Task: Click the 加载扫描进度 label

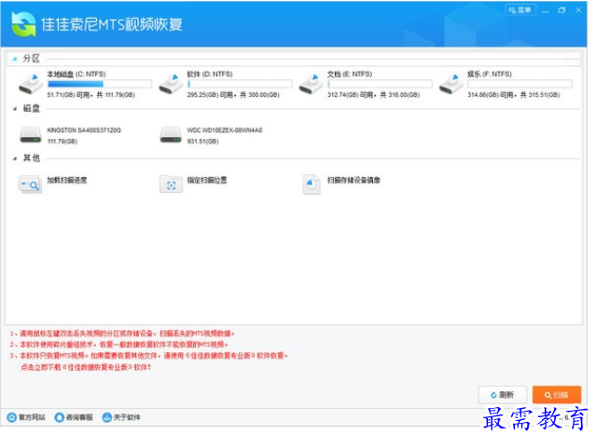Action: click(67, 181)
